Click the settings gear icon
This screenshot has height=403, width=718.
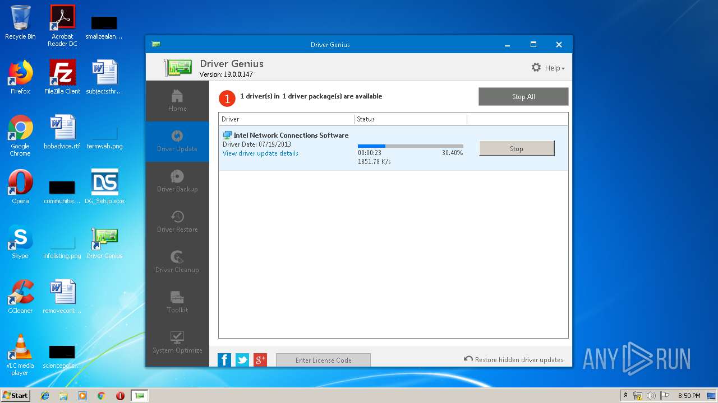click(x=536, y=68)
